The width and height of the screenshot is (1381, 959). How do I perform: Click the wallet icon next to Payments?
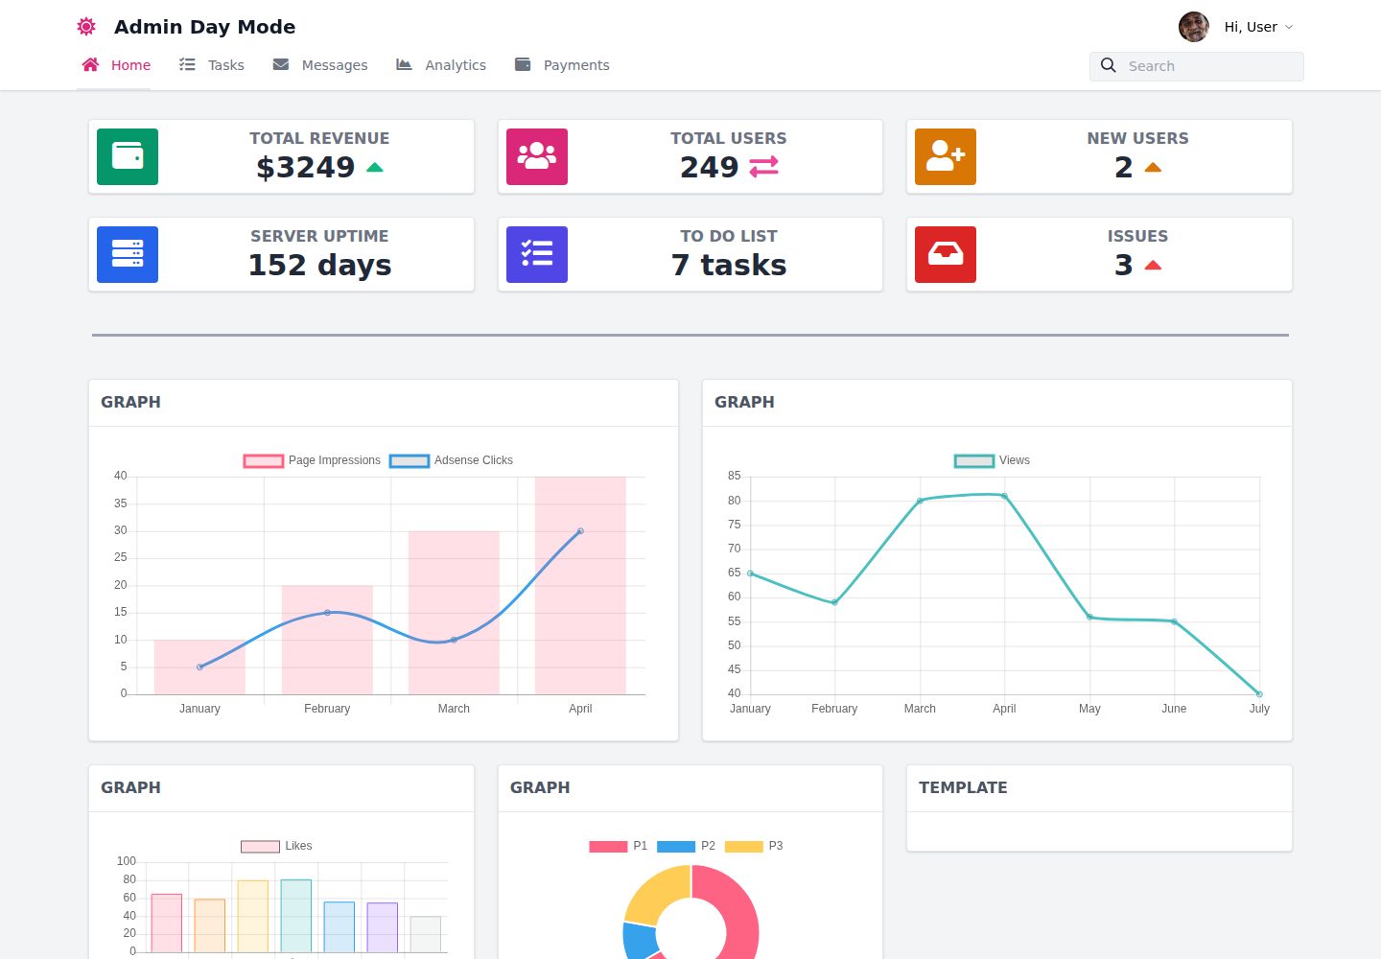(523, 64)
